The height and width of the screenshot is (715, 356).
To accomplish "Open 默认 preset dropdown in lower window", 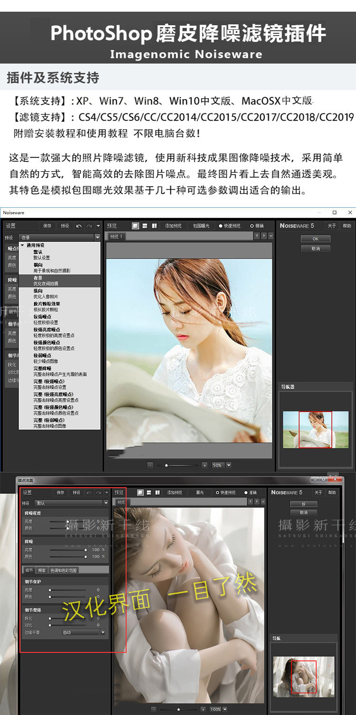I will point(72,503).
